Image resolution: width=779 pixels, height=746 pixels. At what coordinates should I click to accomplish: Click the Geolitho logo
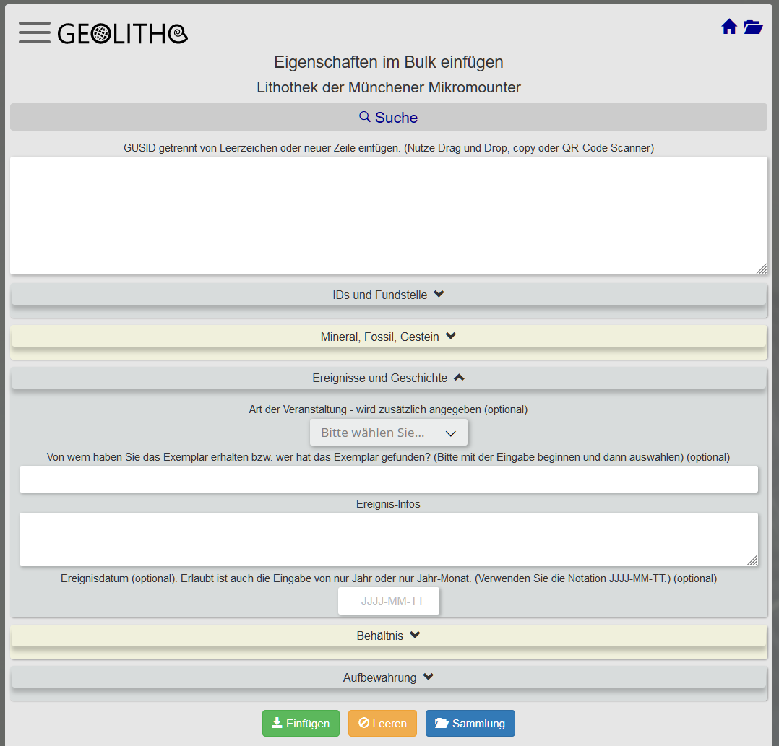tap(122, 33)
